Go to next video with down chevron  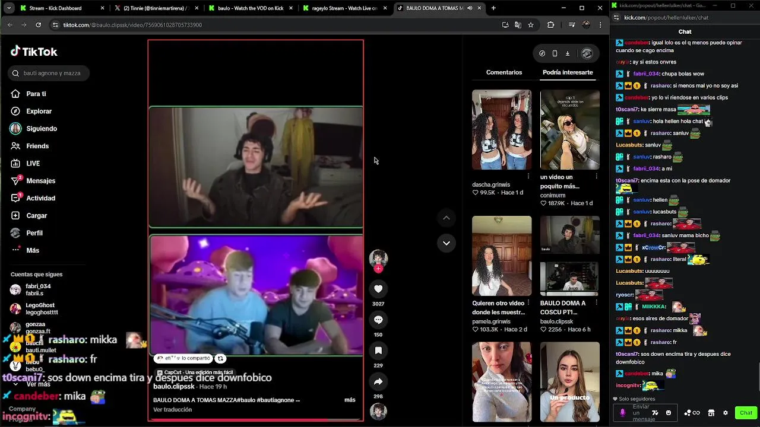click(446, 243)
